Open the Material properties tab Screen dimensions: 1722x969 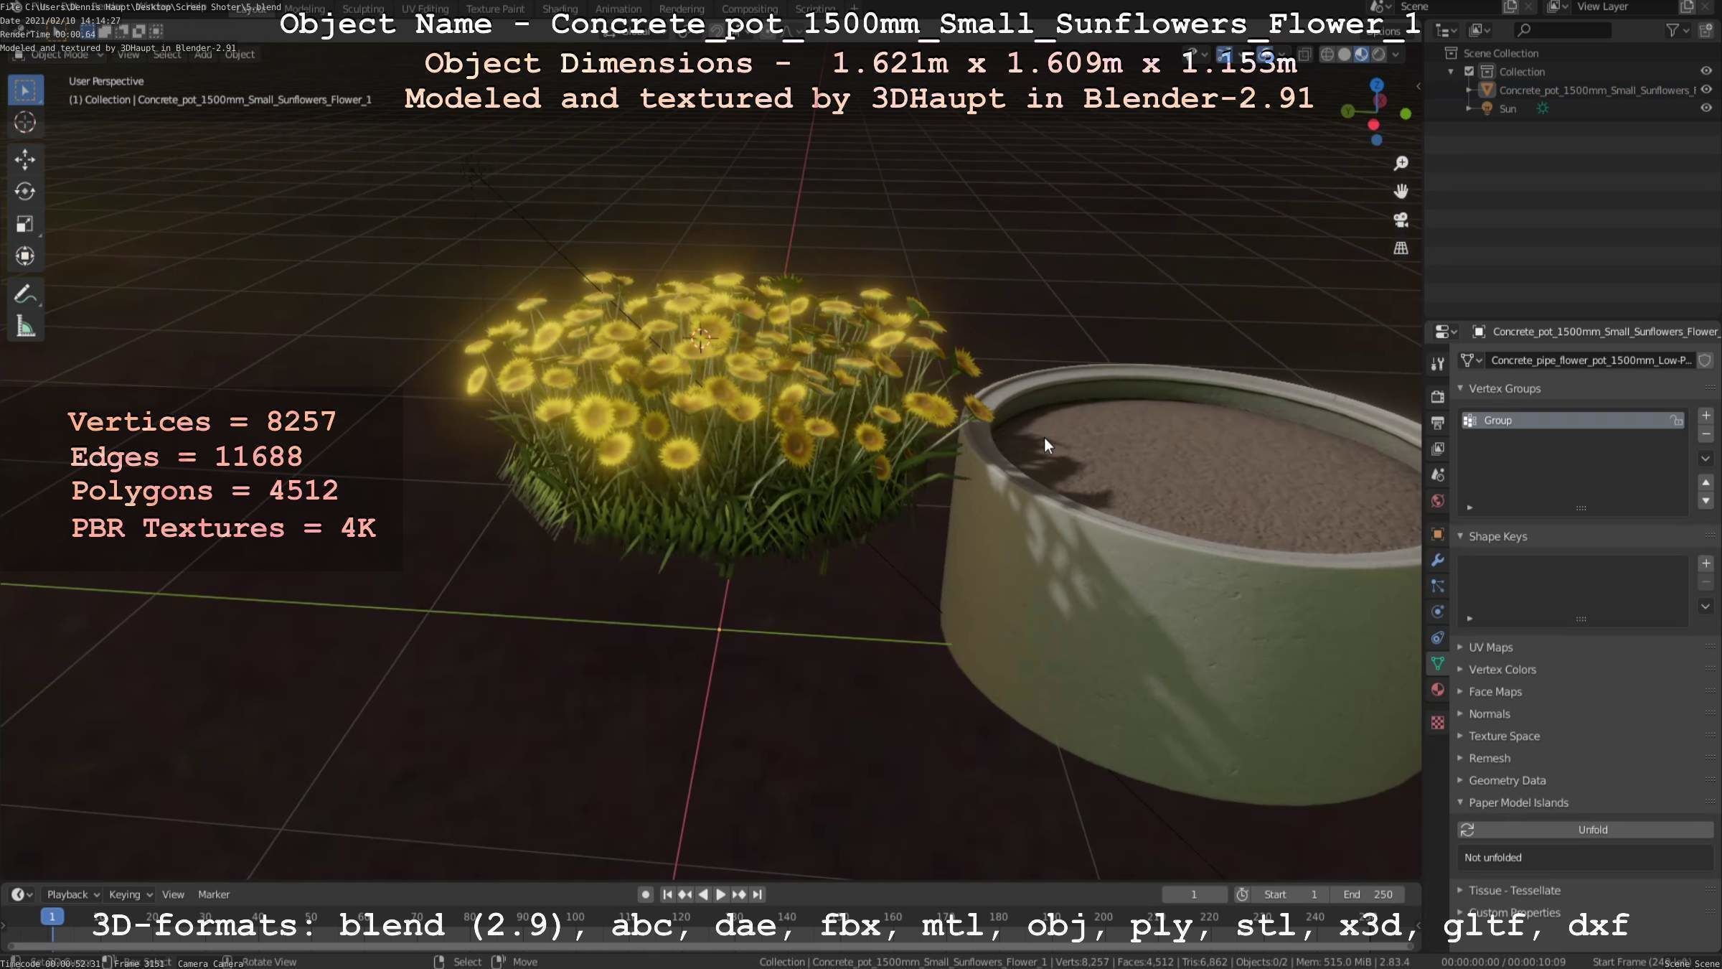(1437, 690)
